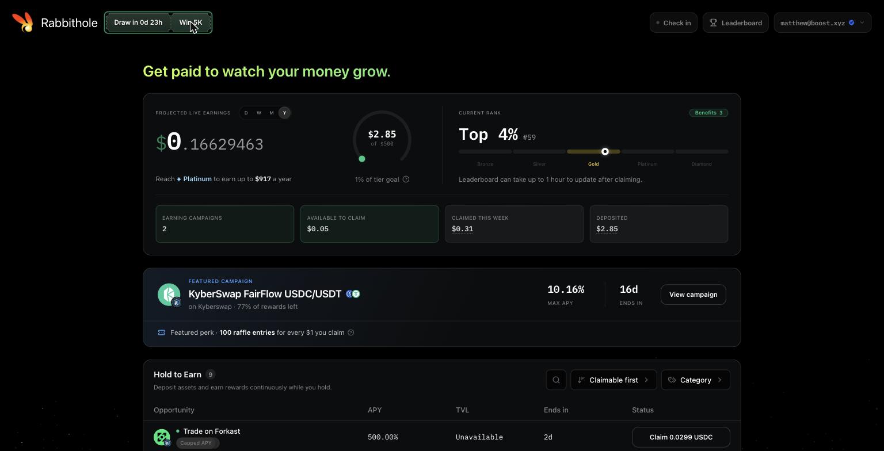Image resolution: width=884 pixels, height=451 pixels.
Task: Click the APY column header
Action: point(375,410)
